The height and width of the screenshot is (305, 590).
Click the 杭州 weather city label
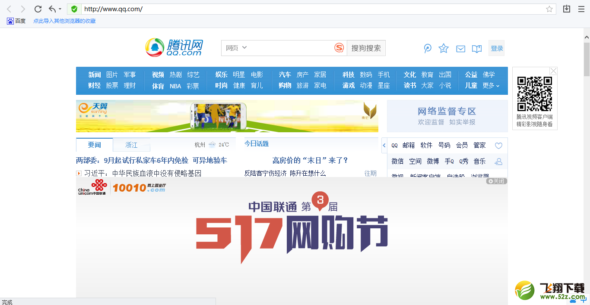pos(200,145)
